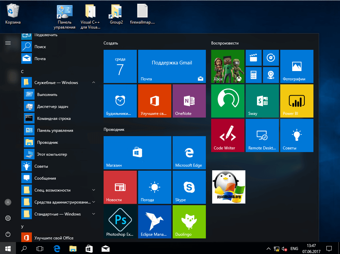Open Улучшите свой Office entry
Image resolution: width=340 pixels, height=254 pixels.
(59, 238)
